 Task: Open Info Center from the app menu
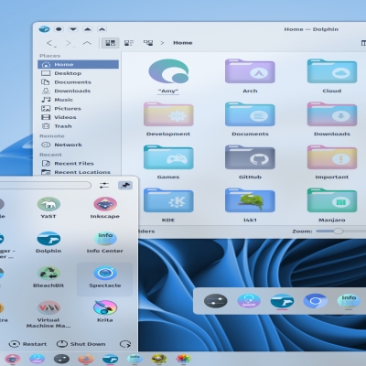105,239
